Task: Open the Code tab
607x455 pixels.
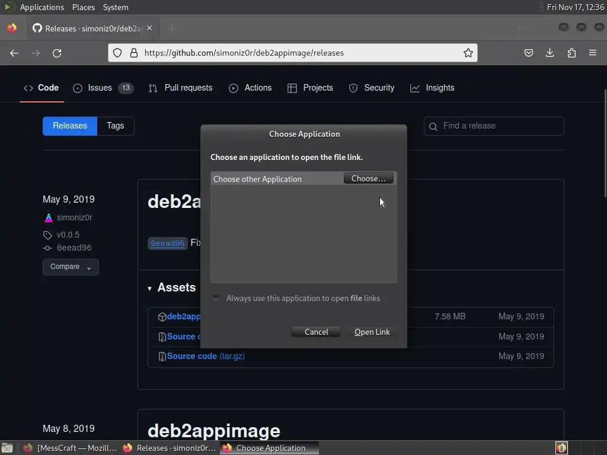Action: [41, 88]
